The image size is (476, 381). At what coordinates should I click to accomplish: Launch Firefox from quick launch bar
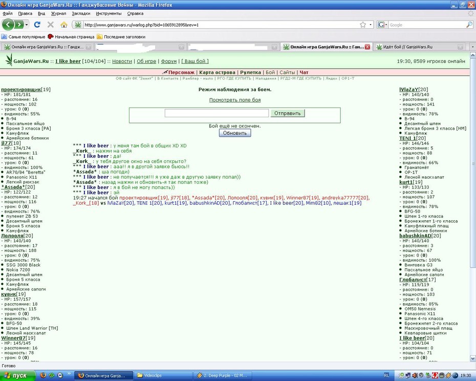tap(43, 375)
